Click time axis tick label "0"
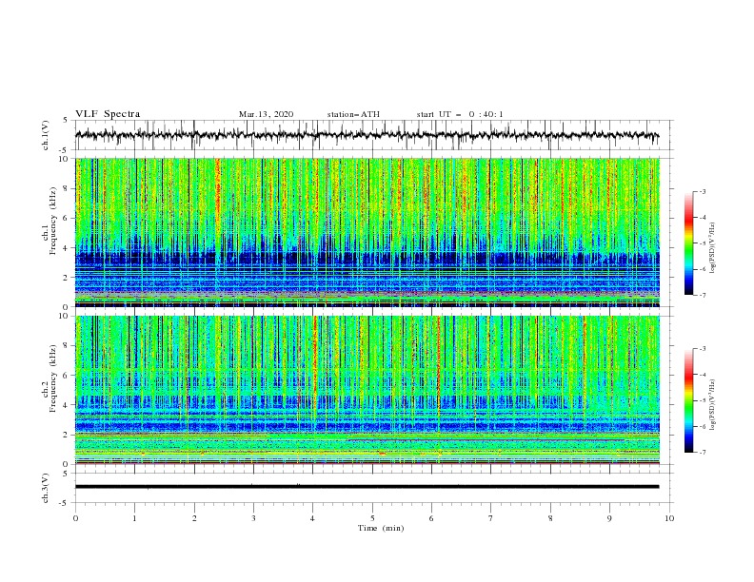This screenshot has width=754, height=582. [75, 518]
